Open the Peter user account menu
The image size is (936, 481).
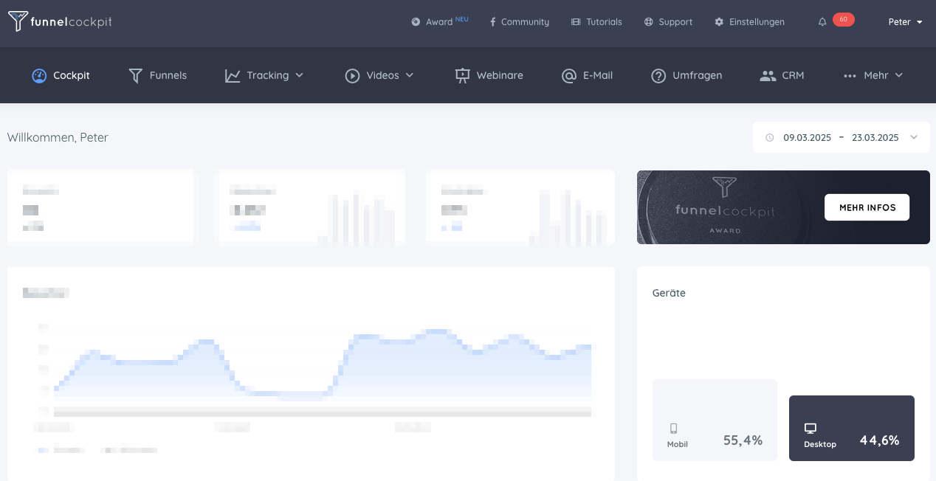click(905, 22)
